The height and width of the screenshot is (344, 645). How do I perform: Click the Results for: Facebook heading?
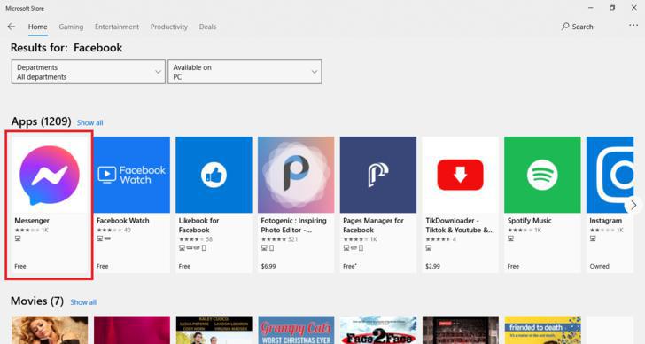pyautogui.click(x=66, y=48)
